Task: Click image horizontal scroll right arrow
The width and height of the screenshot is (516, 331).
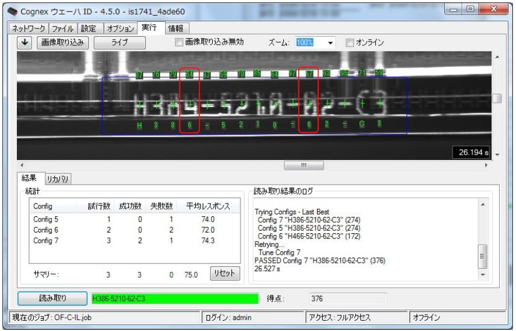Action: coord(486,165)
